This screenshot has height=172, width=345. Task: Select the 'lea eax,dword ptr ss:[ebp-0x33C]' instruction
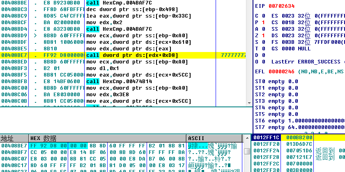(x=139, y=16)
